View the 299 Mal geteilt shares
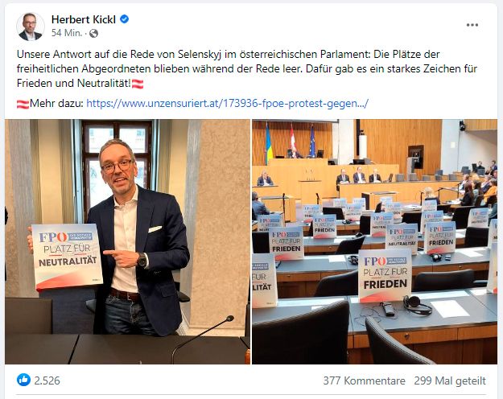The height and width of the screenshot is (399, 503). (x=450, y=380)
